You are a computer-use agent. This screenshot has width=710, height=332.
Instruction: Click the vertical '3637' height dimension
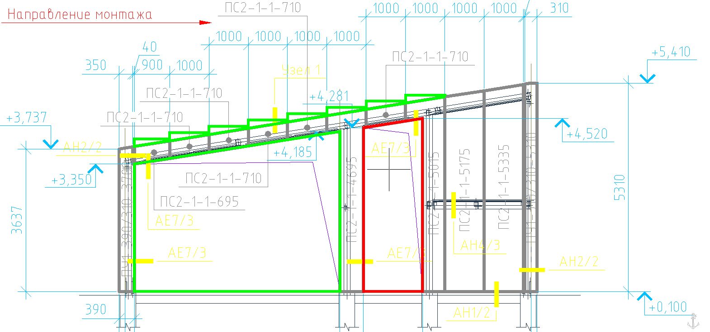point(17,220)
